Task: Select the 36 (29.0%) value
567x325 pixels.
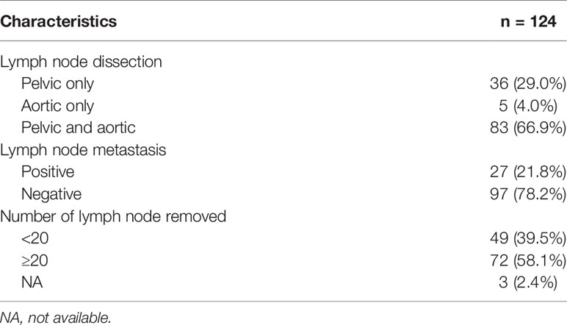Action: click(528, 84)
